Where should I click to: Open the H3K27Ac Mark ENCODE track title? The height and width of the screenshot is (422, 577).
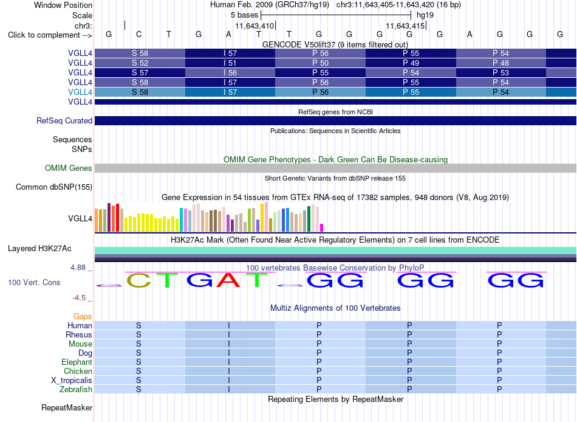coord(335,240)
